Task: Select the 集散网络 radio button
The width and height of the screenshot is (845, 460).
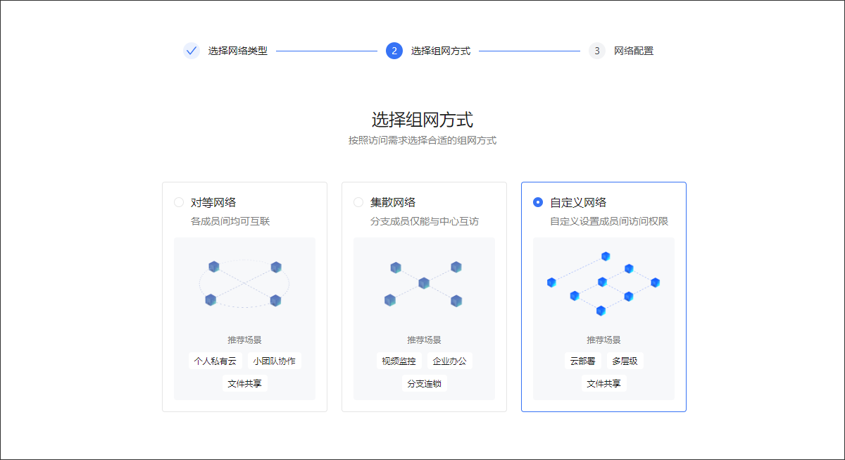Action: click(358, 202)
